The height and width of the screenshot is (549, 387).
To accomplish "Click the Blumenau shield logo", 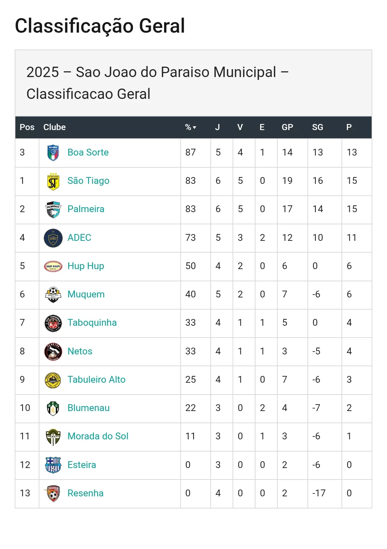I will (x=53, y=408).
